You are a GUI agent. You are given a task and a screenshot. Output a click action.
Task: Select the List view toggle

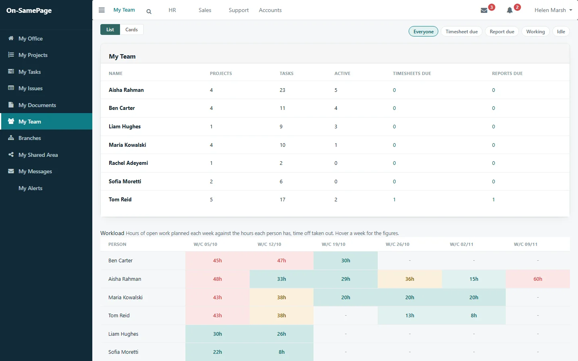coord(110,30)
